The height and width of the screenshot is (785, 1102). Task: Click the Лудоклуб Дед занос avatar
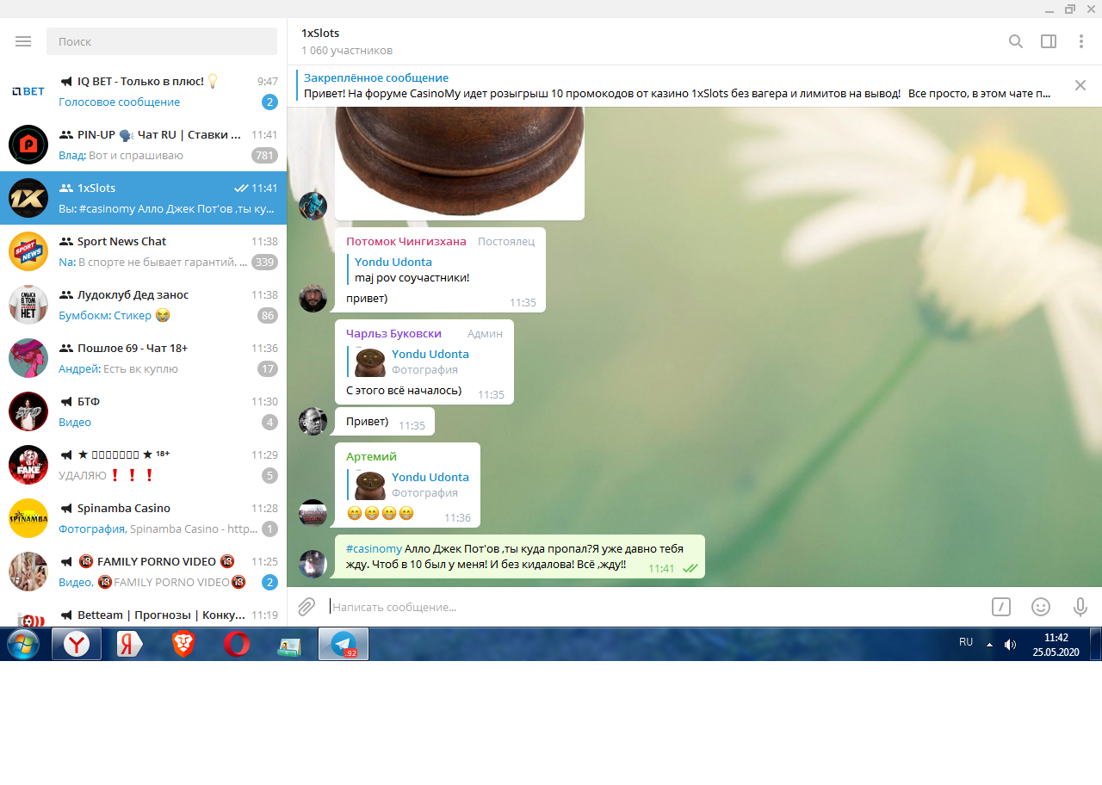point(28,305)
